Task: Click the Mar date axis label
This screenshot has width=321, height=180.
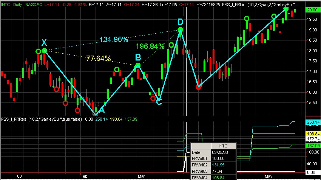Action: 141,176
